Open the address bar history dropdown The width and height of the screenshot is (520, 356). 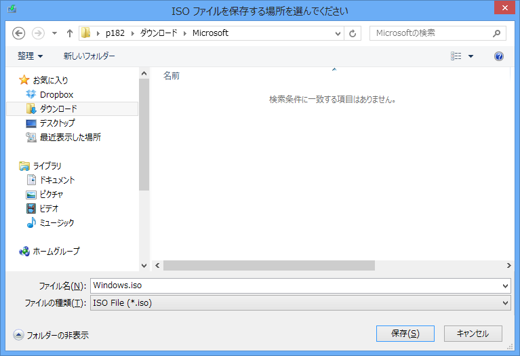coord(338,33)
